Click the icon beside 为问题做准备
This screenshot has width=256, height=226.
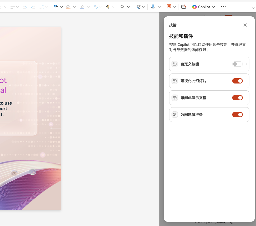(x=175, y=115)
